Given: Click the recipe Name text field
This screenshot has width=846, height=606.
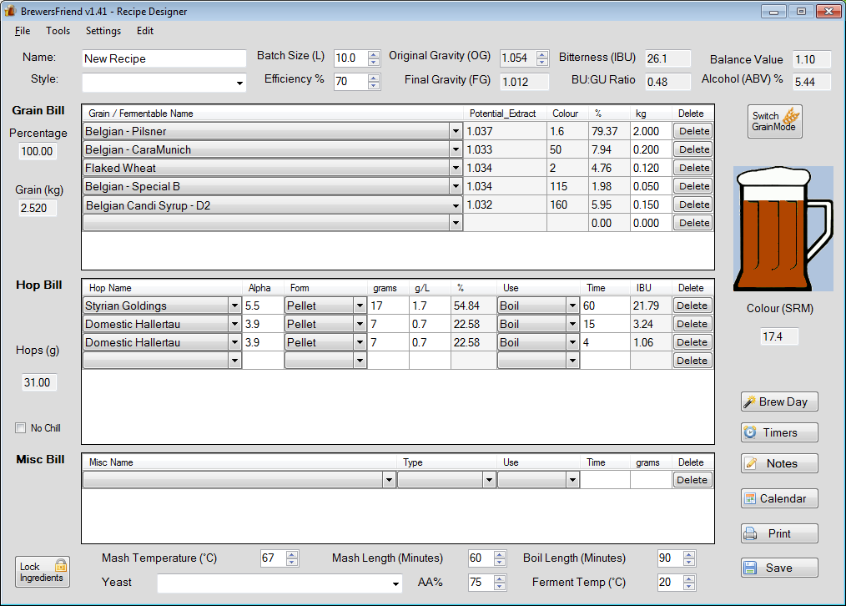Looking at the screenshot, I should tap(164, 58).
